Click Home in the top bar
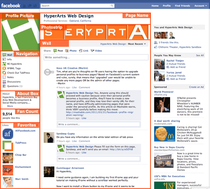This screenshot has width=210, height=189. pos(155,6)
